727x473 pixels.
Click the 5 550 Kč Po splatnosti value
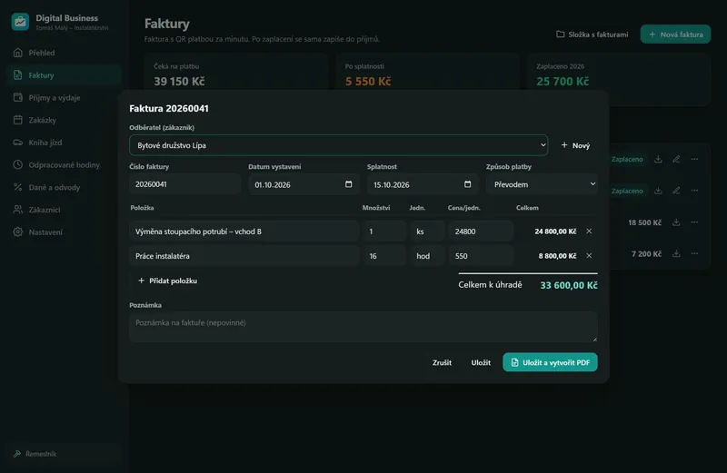pyautogui.click(x=368, y=82)
